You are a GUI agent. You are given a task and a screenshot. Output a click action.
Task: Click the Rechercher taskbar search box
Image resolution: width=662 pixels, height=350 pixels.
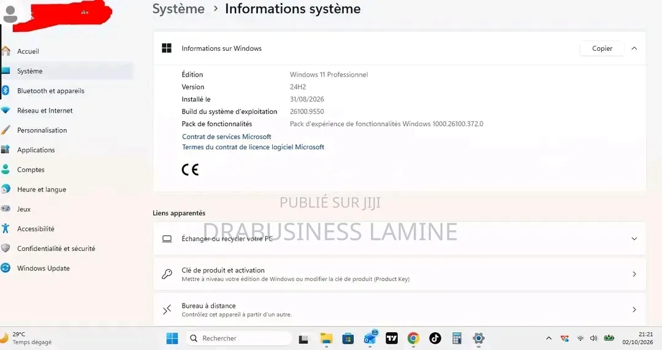(x=238, y=338)
